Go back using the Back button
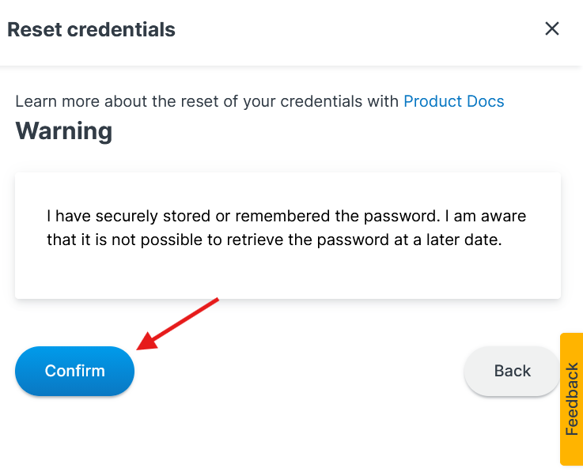This screenshot has width=583, height=472. pyautogui.click(x=512, y=371)
